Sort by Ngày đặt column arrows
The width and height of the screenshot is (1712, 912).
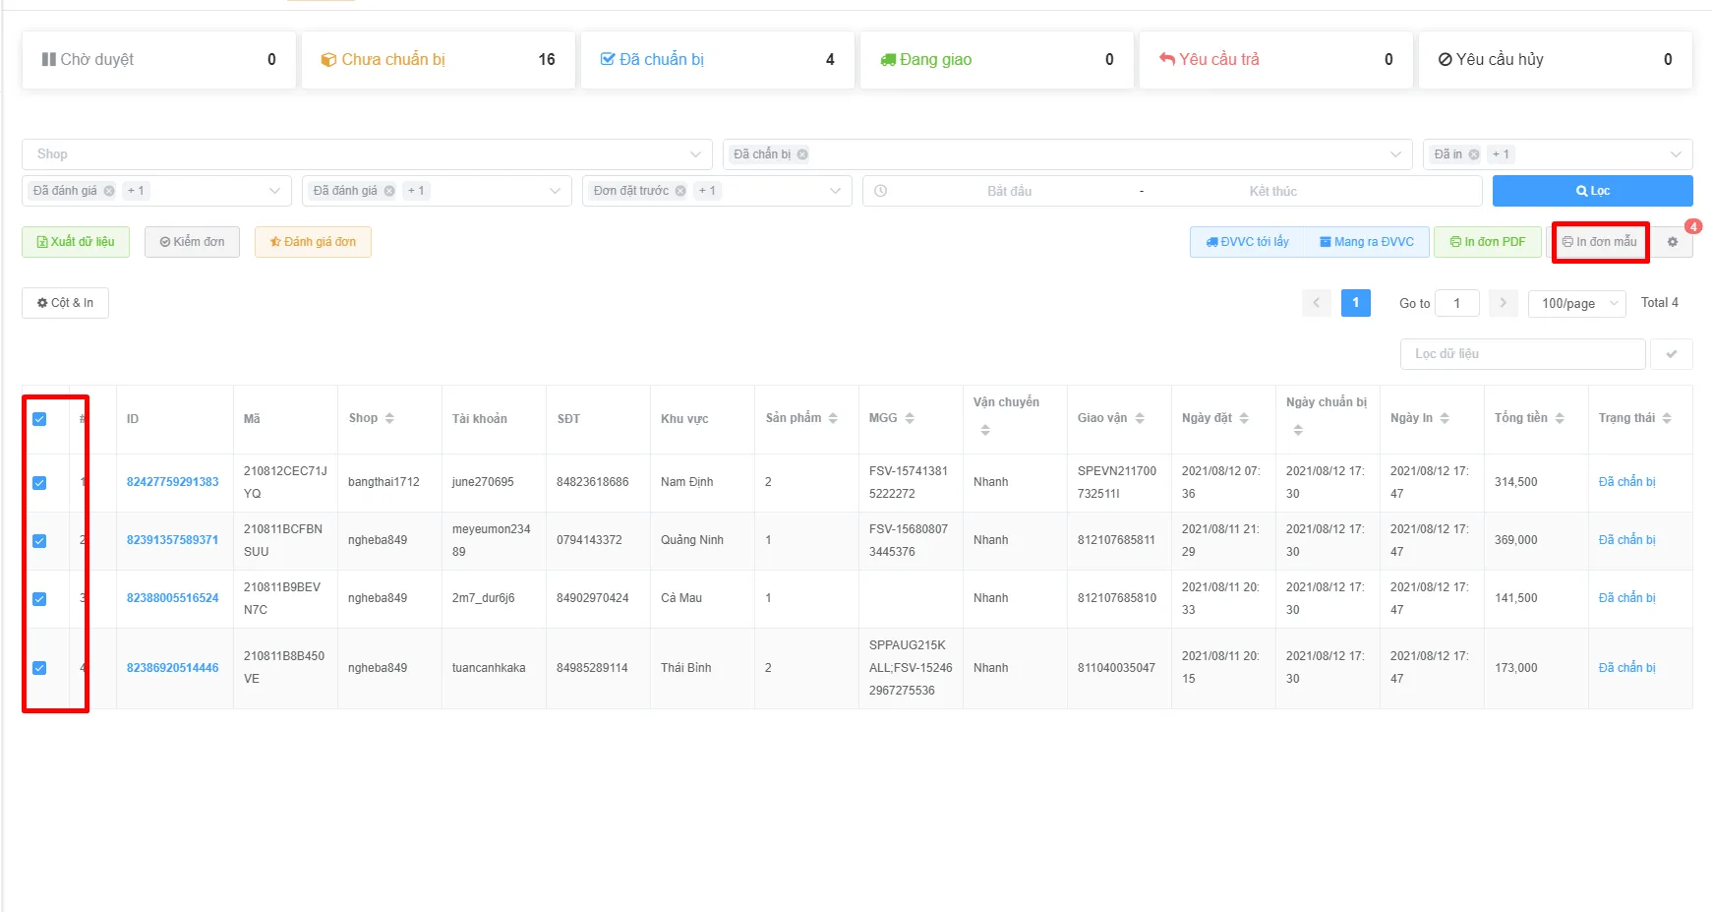point(1244,418)
